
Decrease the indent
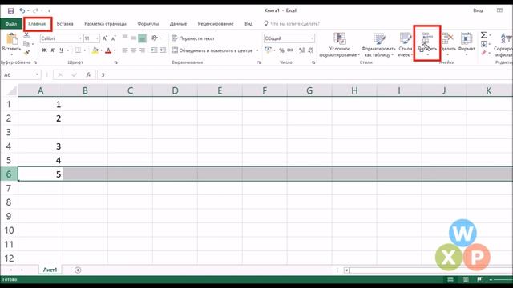tap(154, 50)
